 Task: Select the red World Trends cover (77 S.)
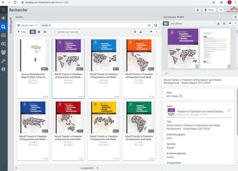pos(68,117)
